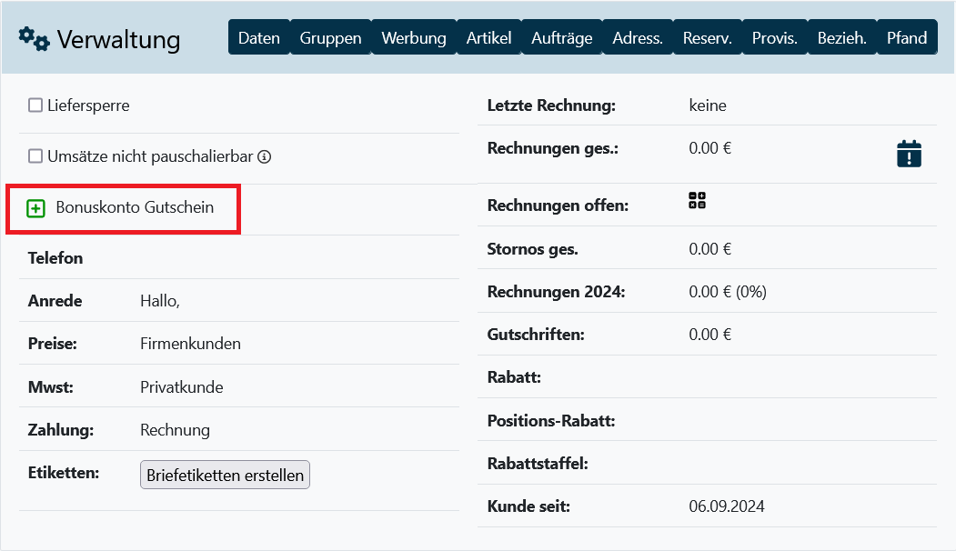Image resolution: width=956 pixels, height=551 pixels.
Task: Click the grid icon for Rechnungen offen
Action: (698, 202)
